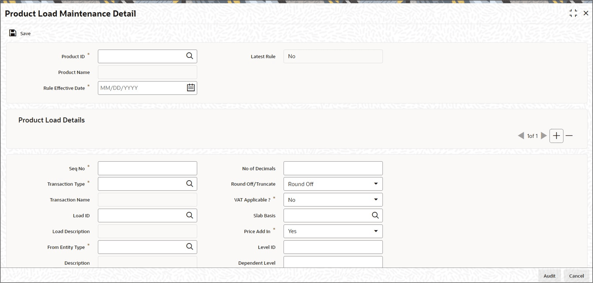
Task: Focus the No of Decimals field
Action: click(x=333, y=168)
